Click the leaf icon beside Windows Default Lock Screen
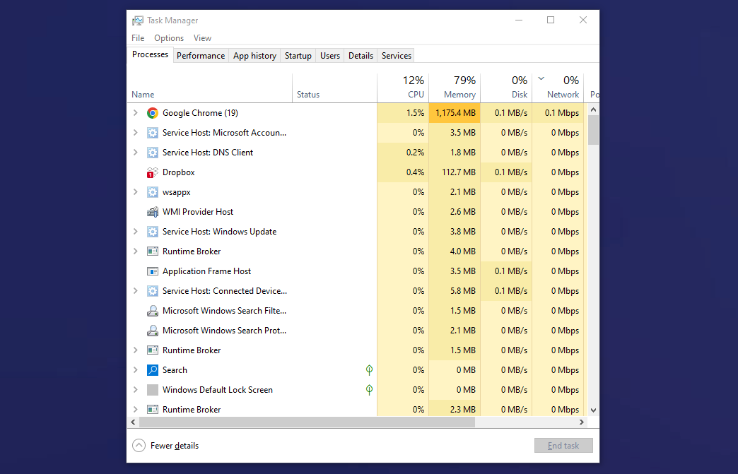This screenshot has height=474, width=738. [x=369, y=389]
